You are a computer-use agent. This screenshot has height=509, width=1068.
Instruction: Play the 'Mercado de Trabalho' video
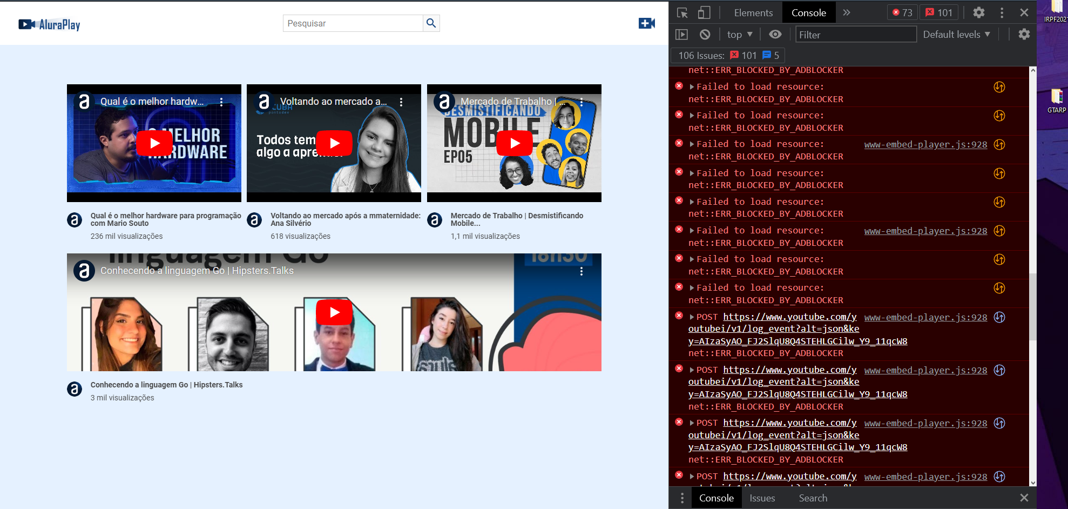click(515, 143)
